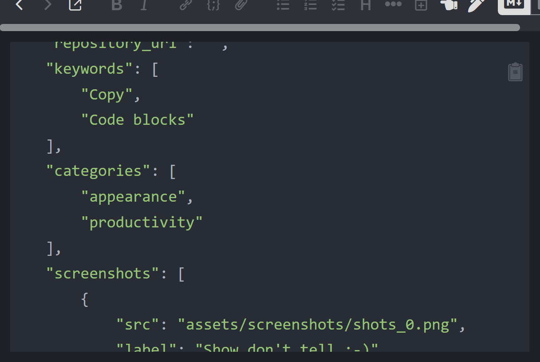
Task: Open note in external window
Action: point(75,6)
